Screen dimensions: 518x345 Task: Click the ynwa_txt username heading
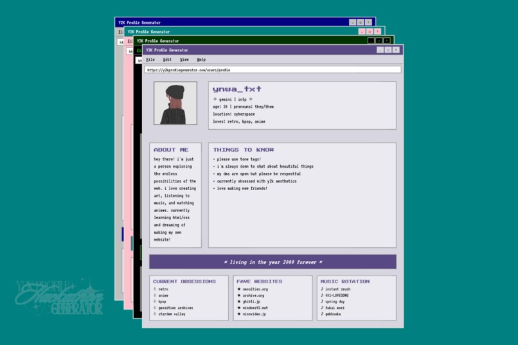(x=237, y=89)
